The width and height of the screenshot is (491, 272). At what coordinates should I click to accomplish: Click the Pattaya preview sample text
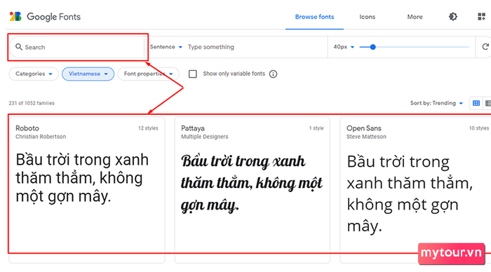point(251,183)
